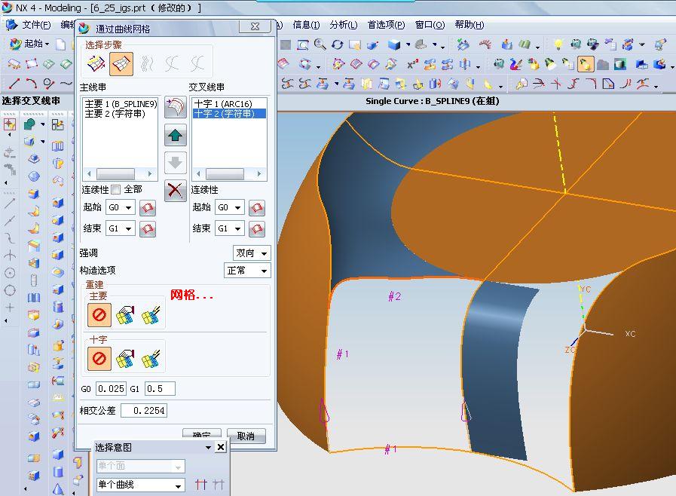Select the cross strings selection step icon
Screen dimensions: 676x496
[121, 64]
